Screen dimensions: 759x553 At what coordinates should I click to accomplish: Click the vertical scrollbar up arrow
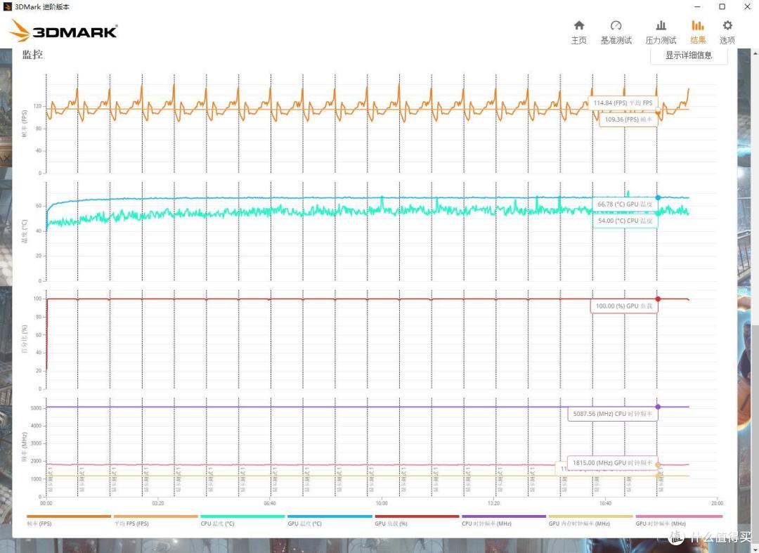(x=755, y=52)
